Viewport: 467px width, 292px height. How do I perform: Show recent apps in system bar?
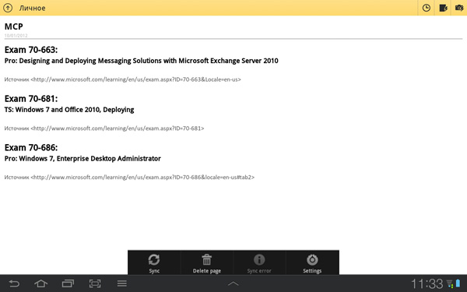(68, 283)
